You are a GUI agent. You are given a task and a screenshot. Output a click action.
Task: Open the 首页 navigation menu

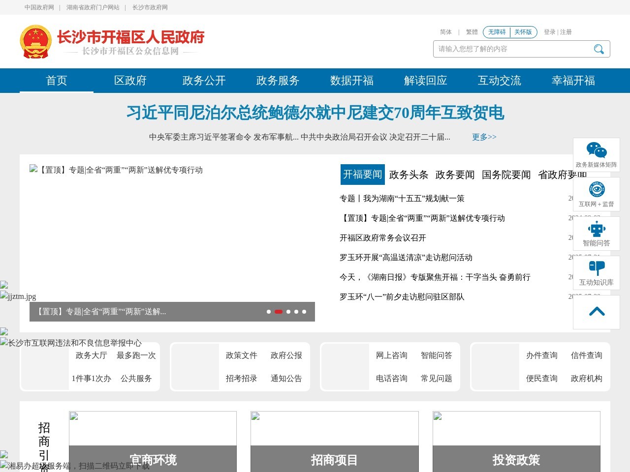[x=56, y=81]
